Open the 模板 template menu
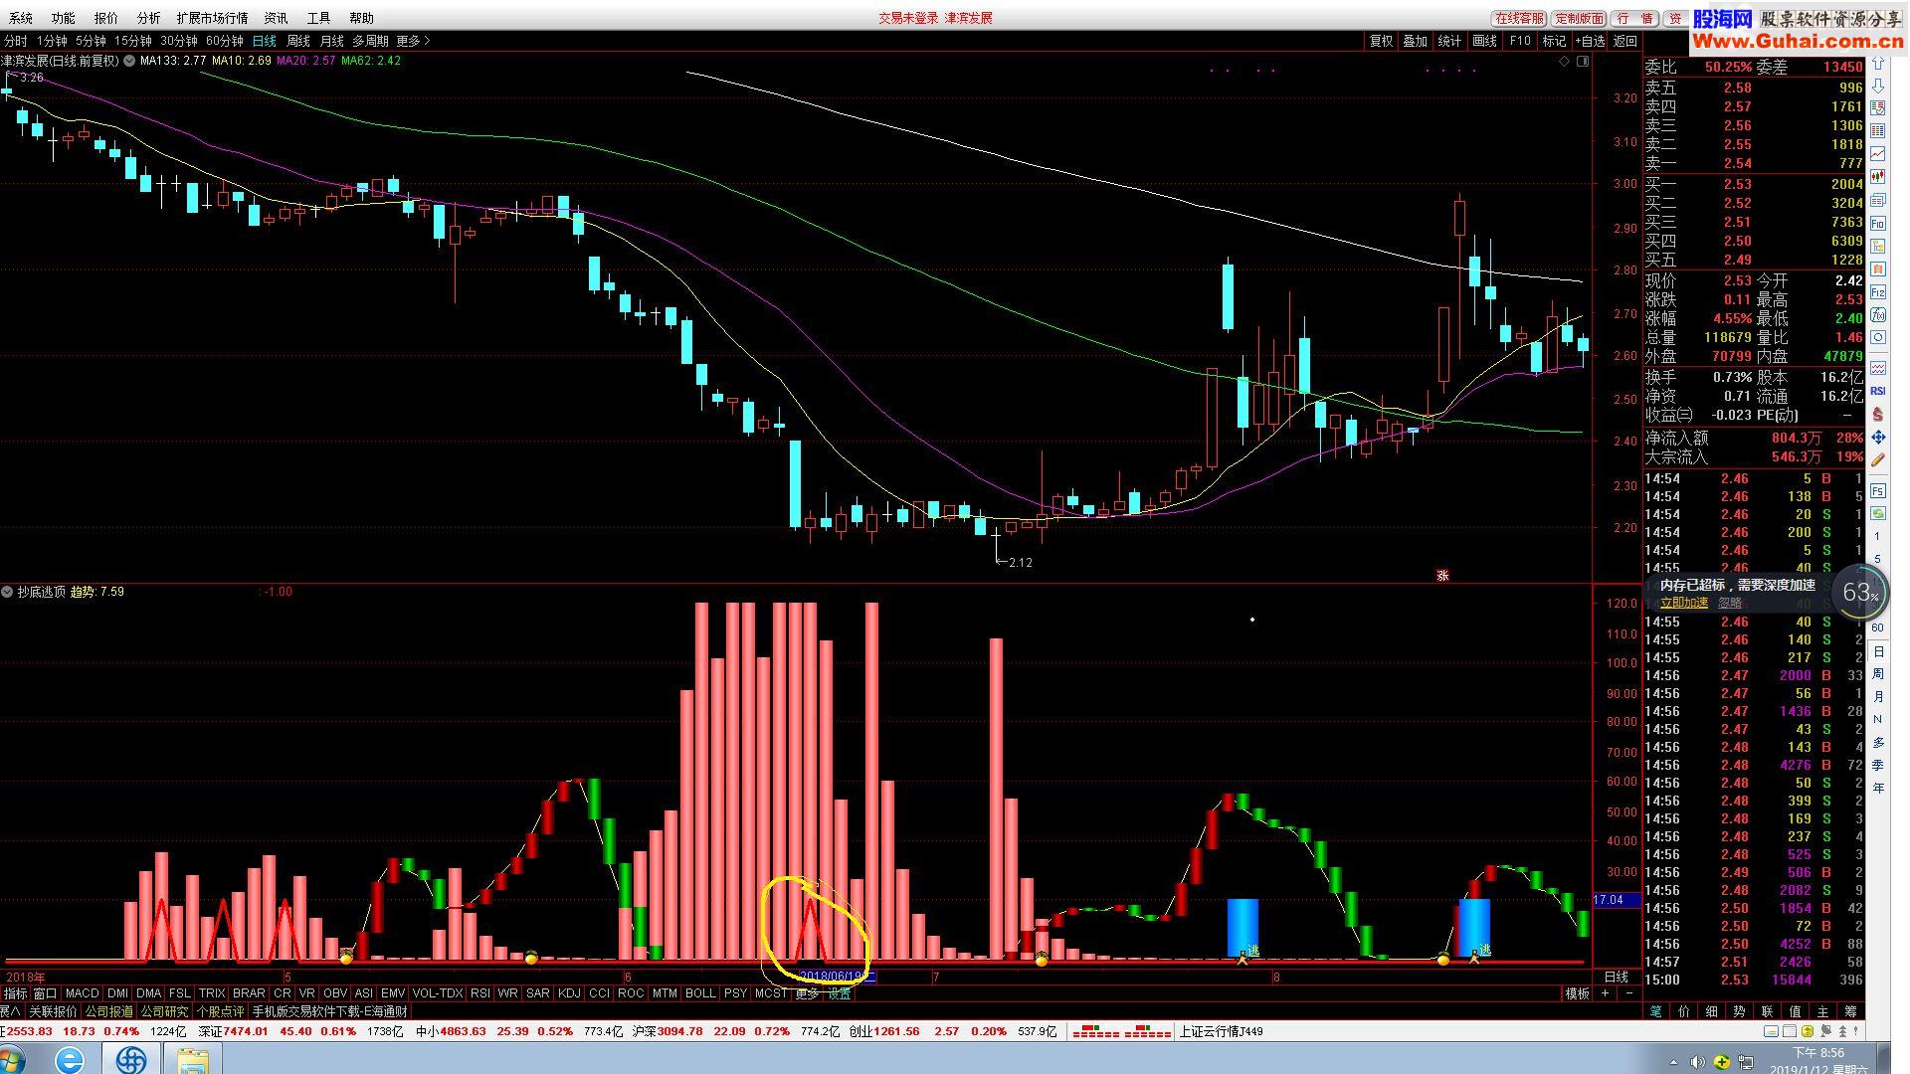 coord(1577,993)
